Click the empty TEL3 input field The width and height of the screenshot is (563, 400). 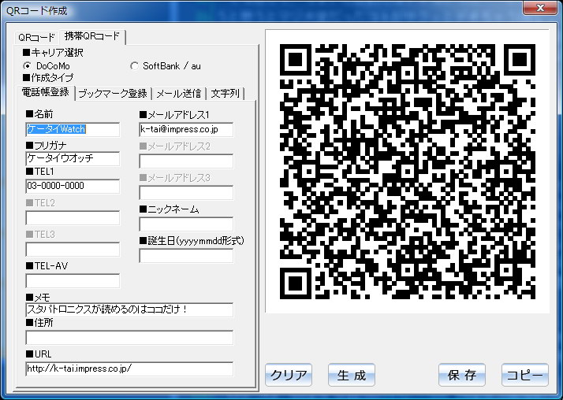(73, 249)
